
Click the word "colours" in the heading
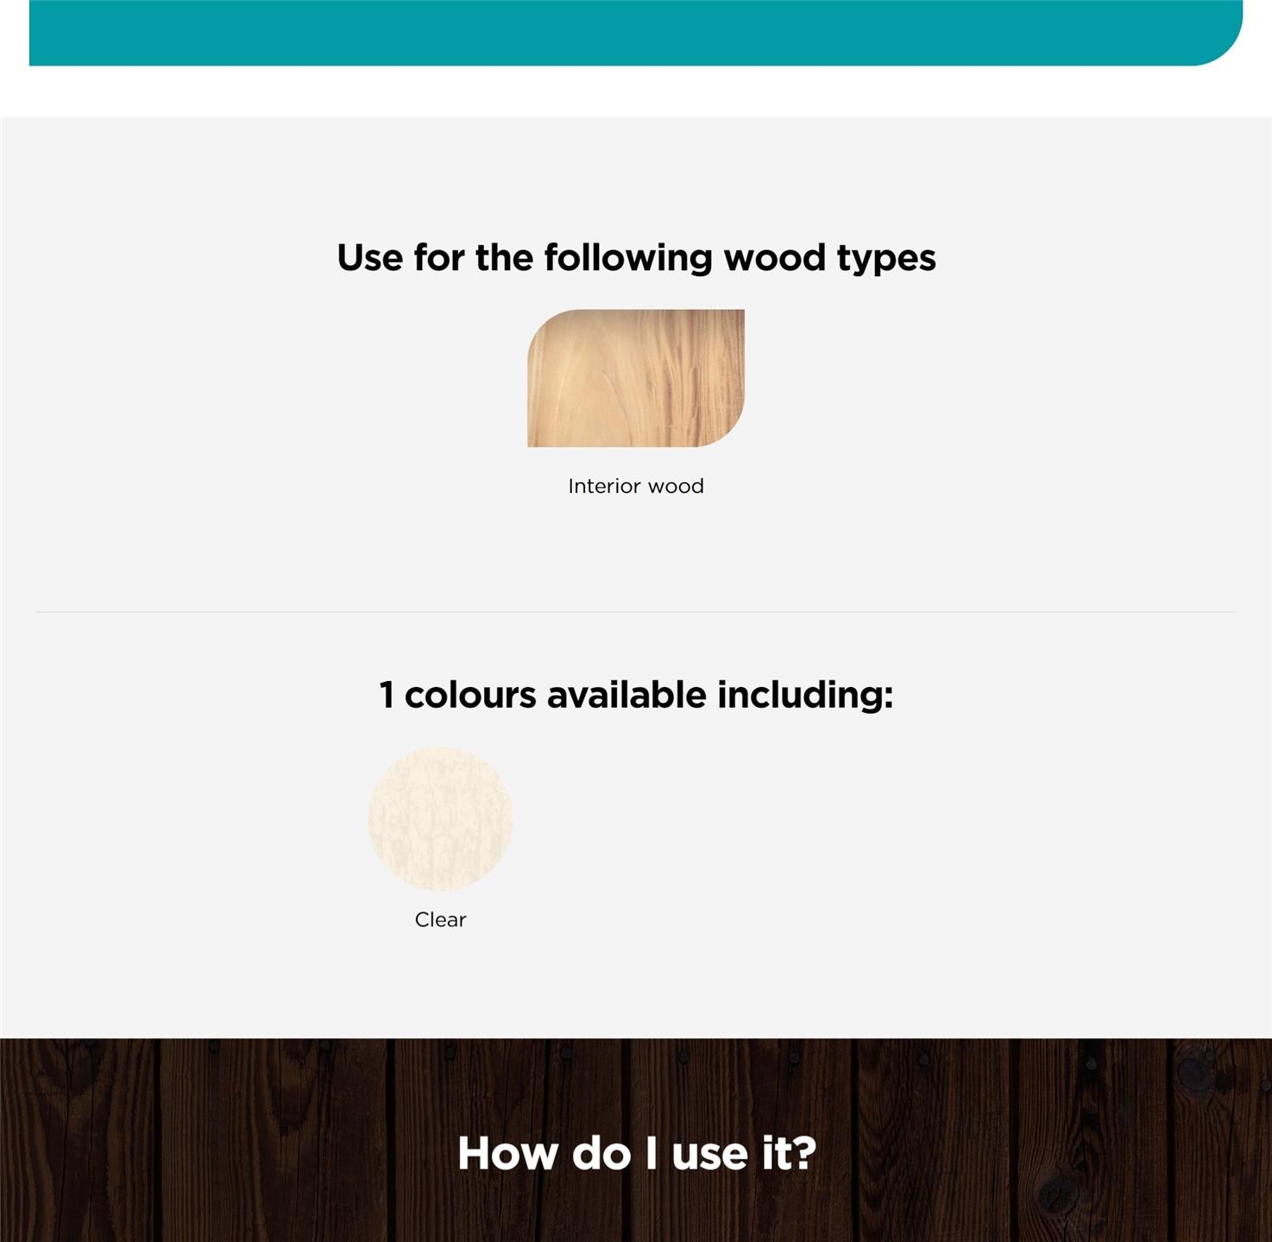[470, 696]
